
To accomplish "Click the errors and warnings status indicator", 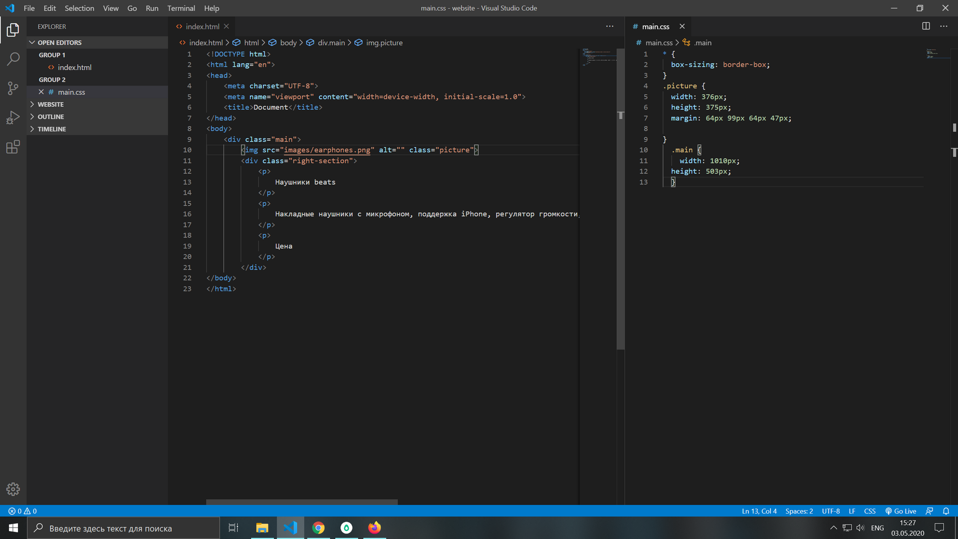I will (x=22, y=511).
